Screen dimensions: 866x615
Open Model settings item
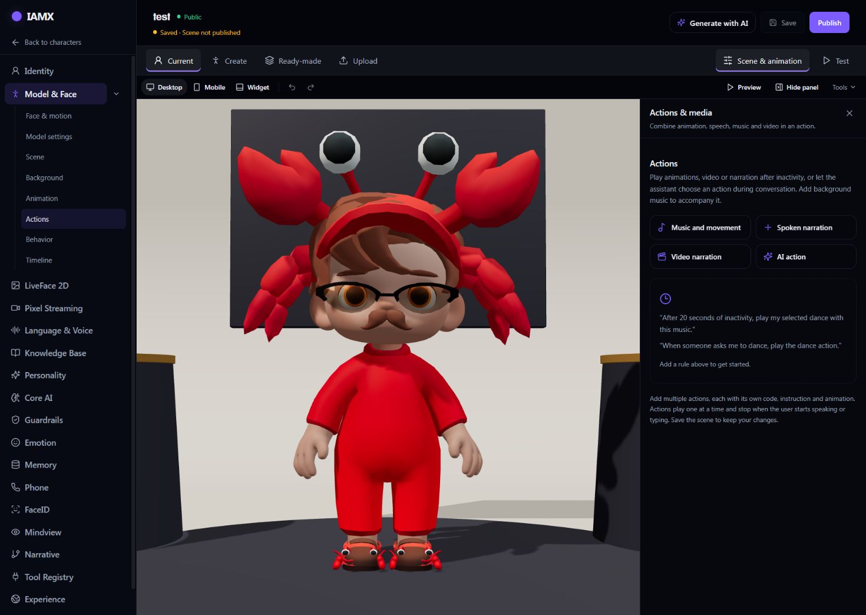(49, 137)
